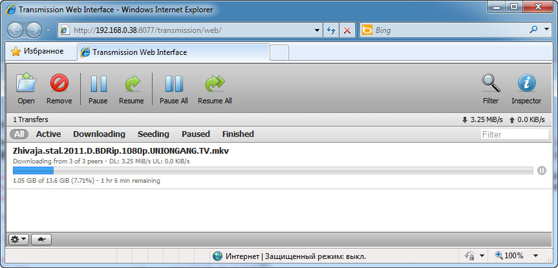Viewport: 558px width, 268px height.
Task: Select the Paused filter tab
Action: coord(196,134)
